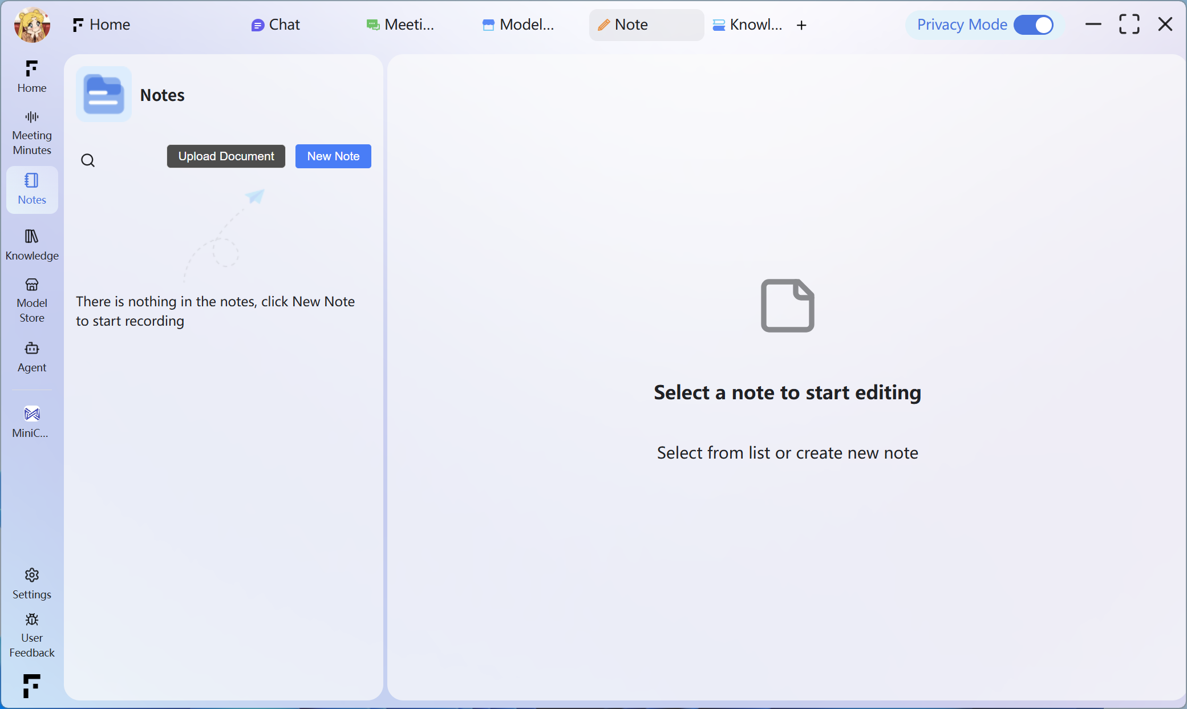Click the Upload Document button

(226, 156)
